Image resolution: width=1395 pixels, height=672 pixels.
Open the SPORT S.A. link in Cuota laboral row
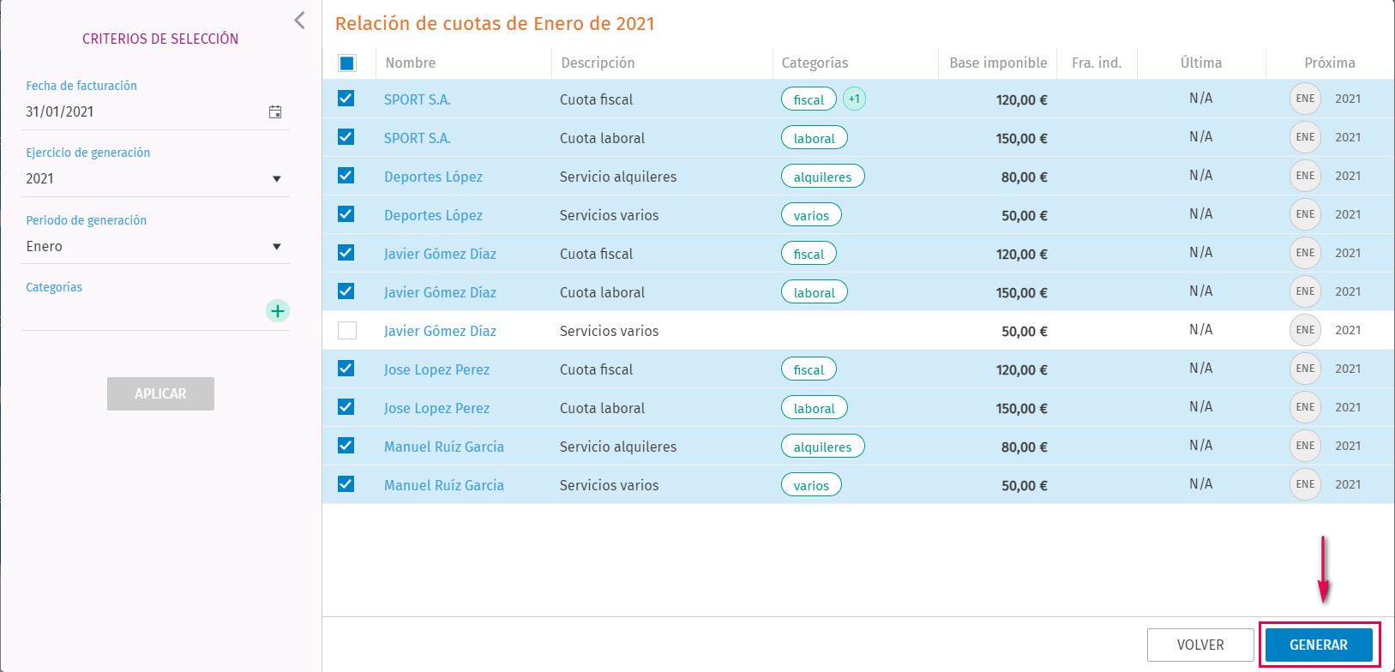click(417, 138)
